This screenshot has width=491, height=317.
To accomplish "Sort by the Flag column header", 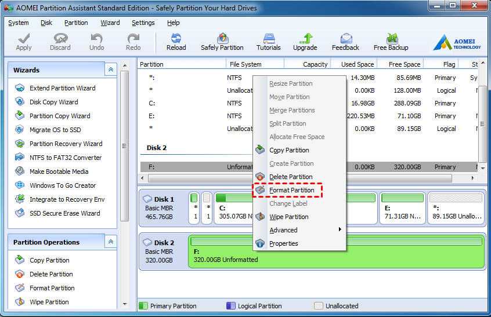I will pos(441,64).
